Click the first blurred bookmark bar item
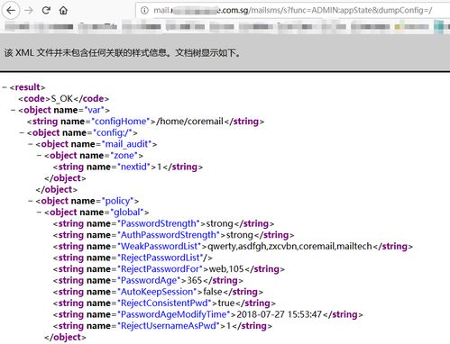Screen dimensions: 450x344 click(x=17, y=26)
